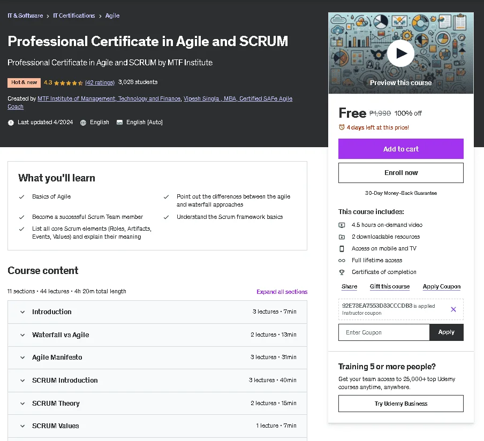The width and height of the screenshot is (484, 441).
Task: Click the Preview this course label
Action: pyautogui.click(x=400, y=83)
